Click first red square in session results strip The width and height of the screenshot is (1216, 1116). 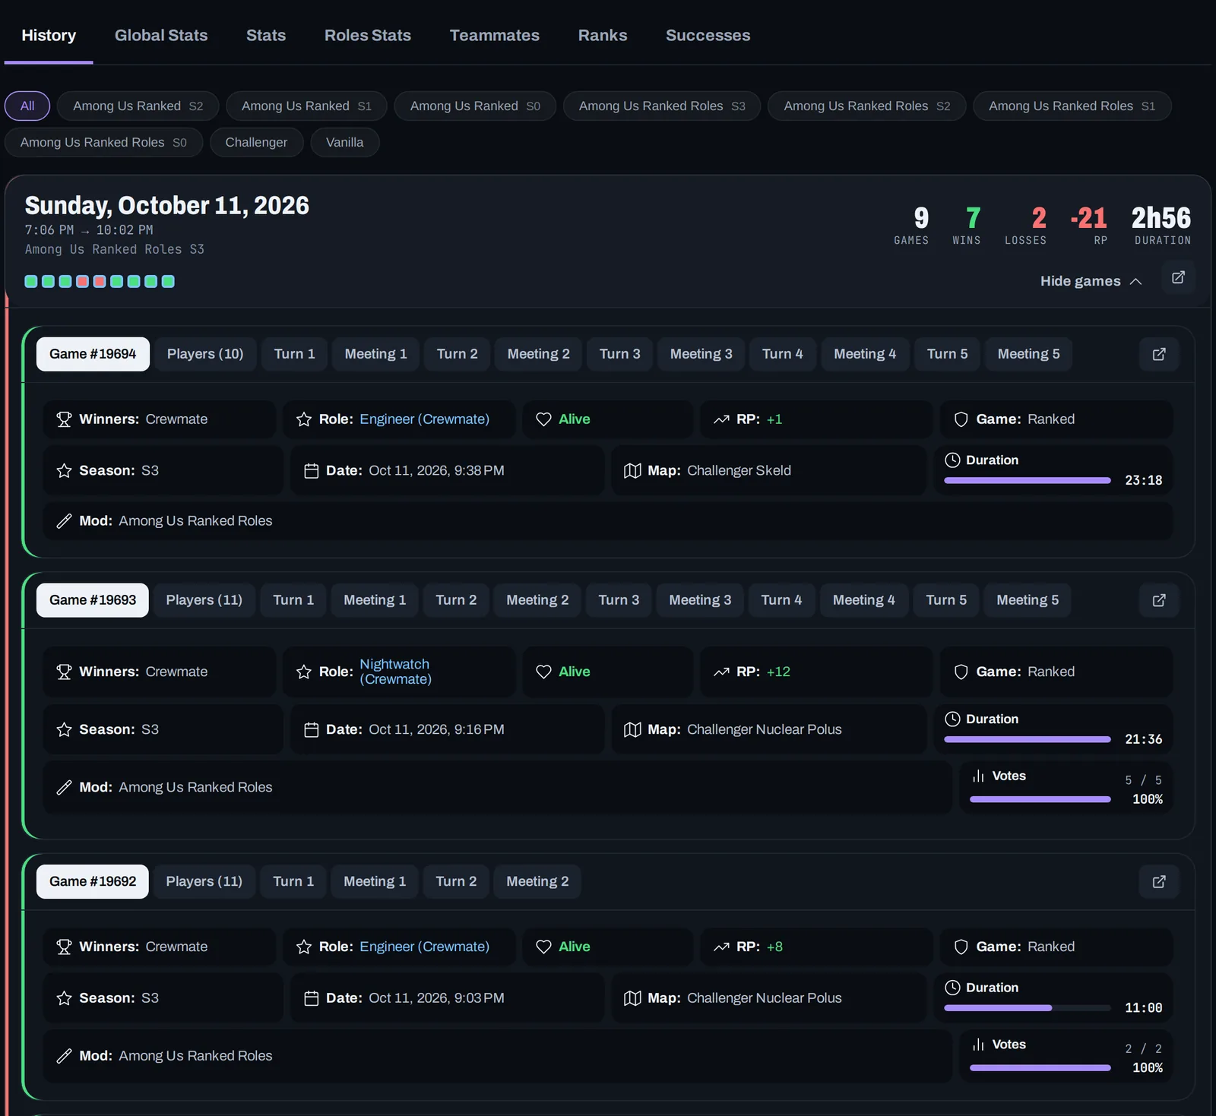(x=82, y=282)
